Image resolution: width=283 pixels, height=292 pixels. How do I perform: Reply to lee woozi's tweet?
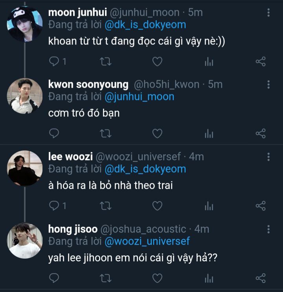(x=54, y=206)
